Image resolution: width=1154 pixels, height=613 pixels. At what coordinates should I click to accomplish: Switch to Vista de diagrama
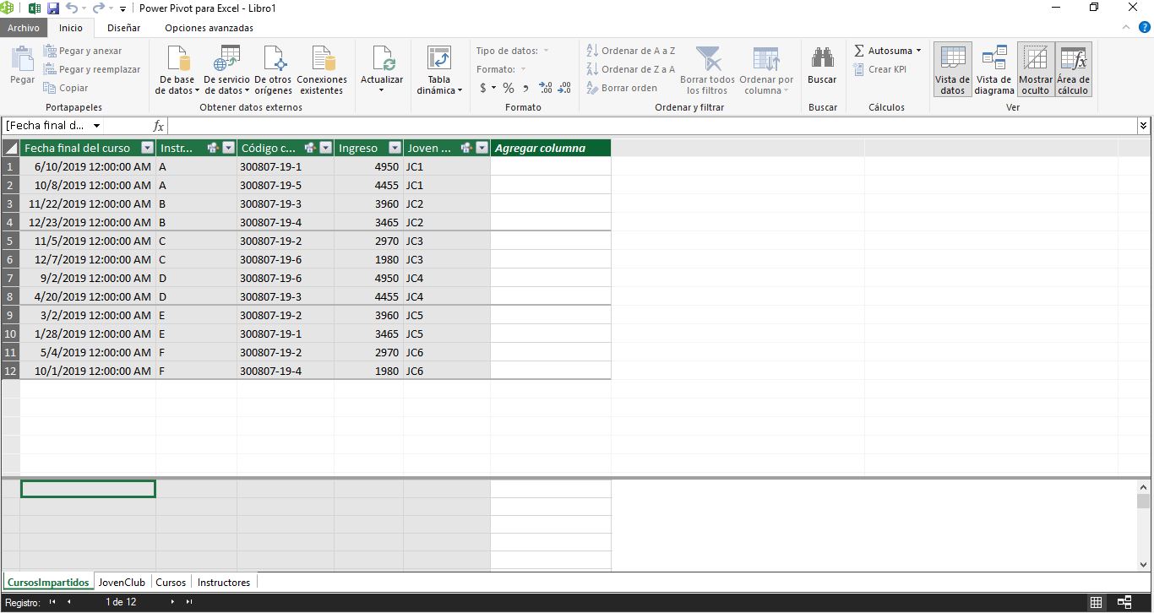994,69
